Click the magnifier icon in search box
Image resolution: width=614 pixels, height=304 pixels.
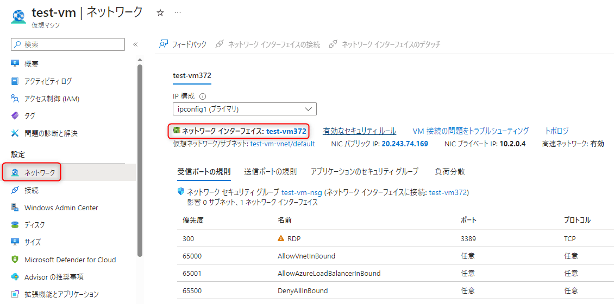17,44
